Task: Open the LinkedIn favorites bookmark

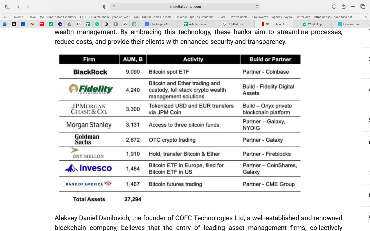Action: tap(17, 17)
